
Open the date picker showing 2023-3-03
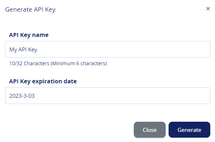click(x=108, y=96)
